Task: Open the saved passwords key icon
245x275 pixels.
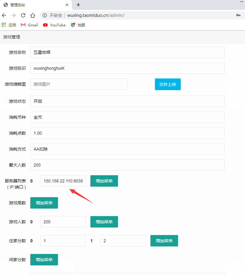Action: pos(238,15)
